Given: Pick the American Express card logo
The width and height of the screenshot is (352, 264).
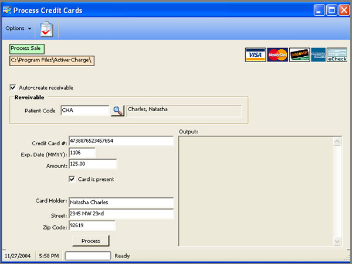Looking at the screenshot, I should pyautogui.click(x=318, y=55).
